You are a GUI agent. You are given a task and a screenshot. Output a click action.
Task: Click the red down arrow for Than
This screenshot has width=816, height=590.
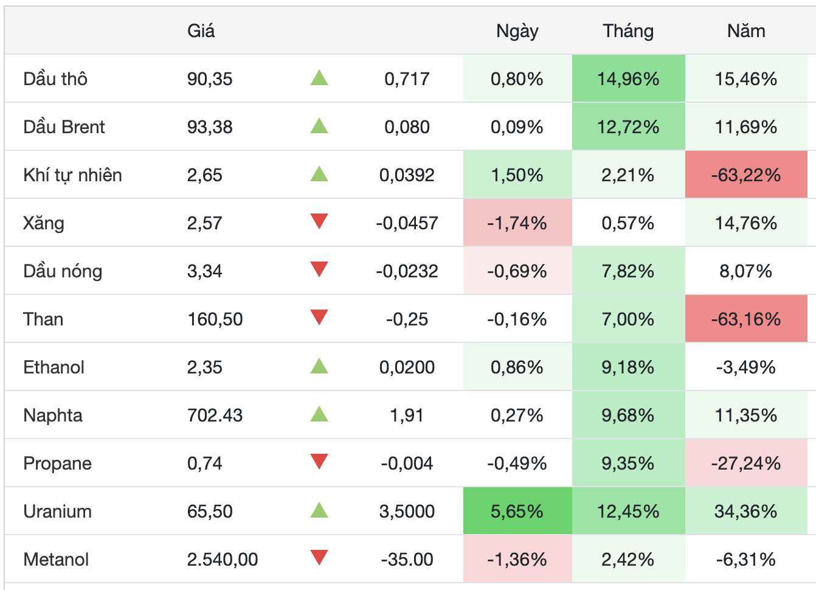click(319, 318)
